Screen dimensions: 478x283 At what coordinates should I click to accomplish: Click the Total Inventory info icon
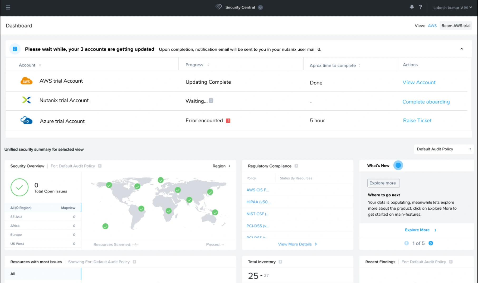(280, 262)
